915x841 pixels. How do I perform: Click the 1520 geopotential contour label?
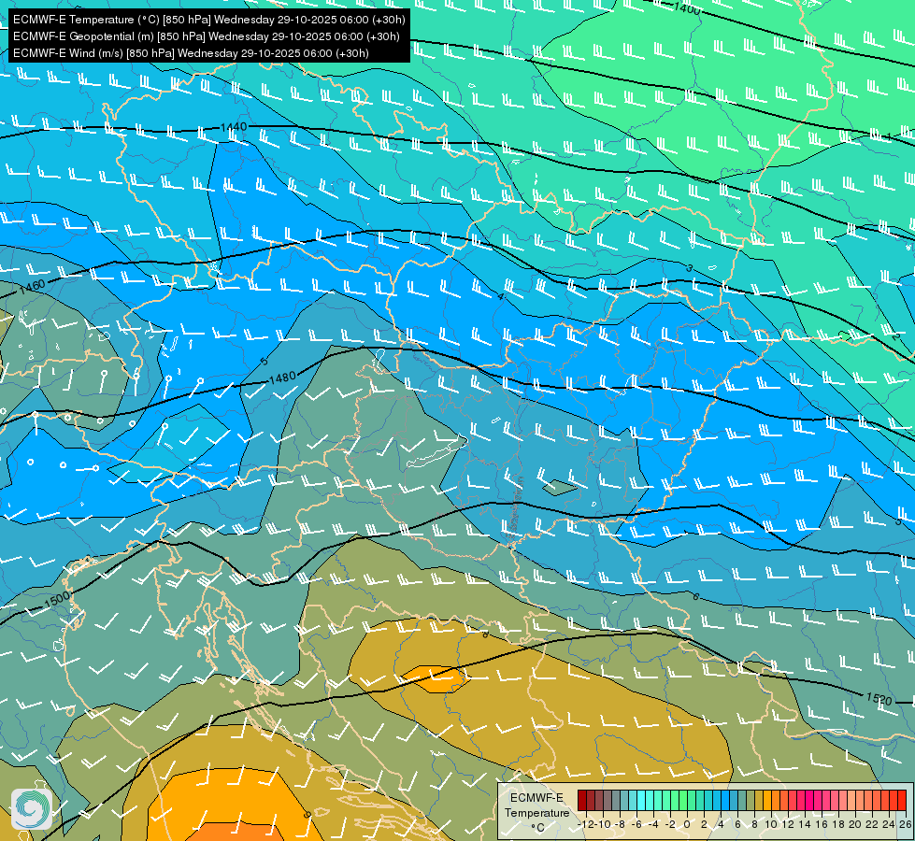[x=879, y=698]
